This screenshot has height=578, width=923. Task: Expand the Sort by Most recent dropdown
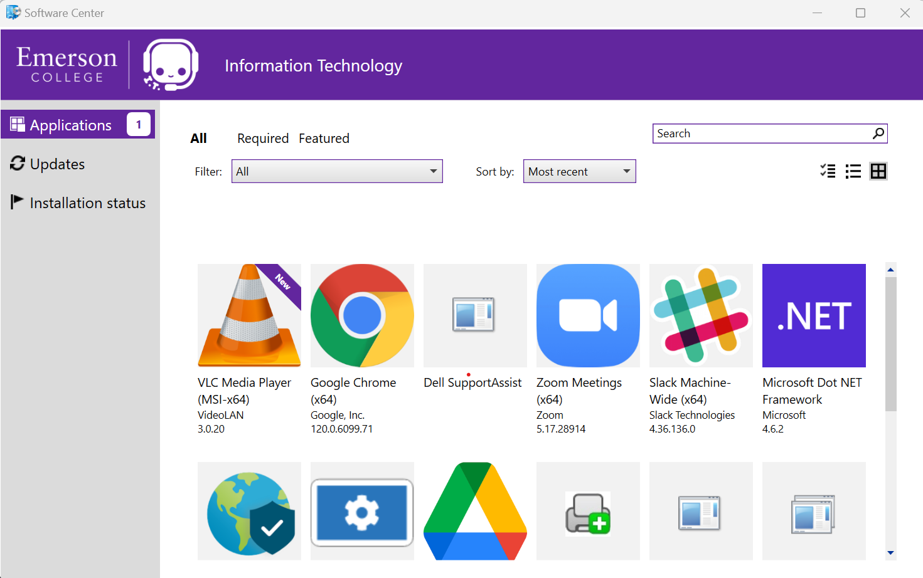pos(579,171)
